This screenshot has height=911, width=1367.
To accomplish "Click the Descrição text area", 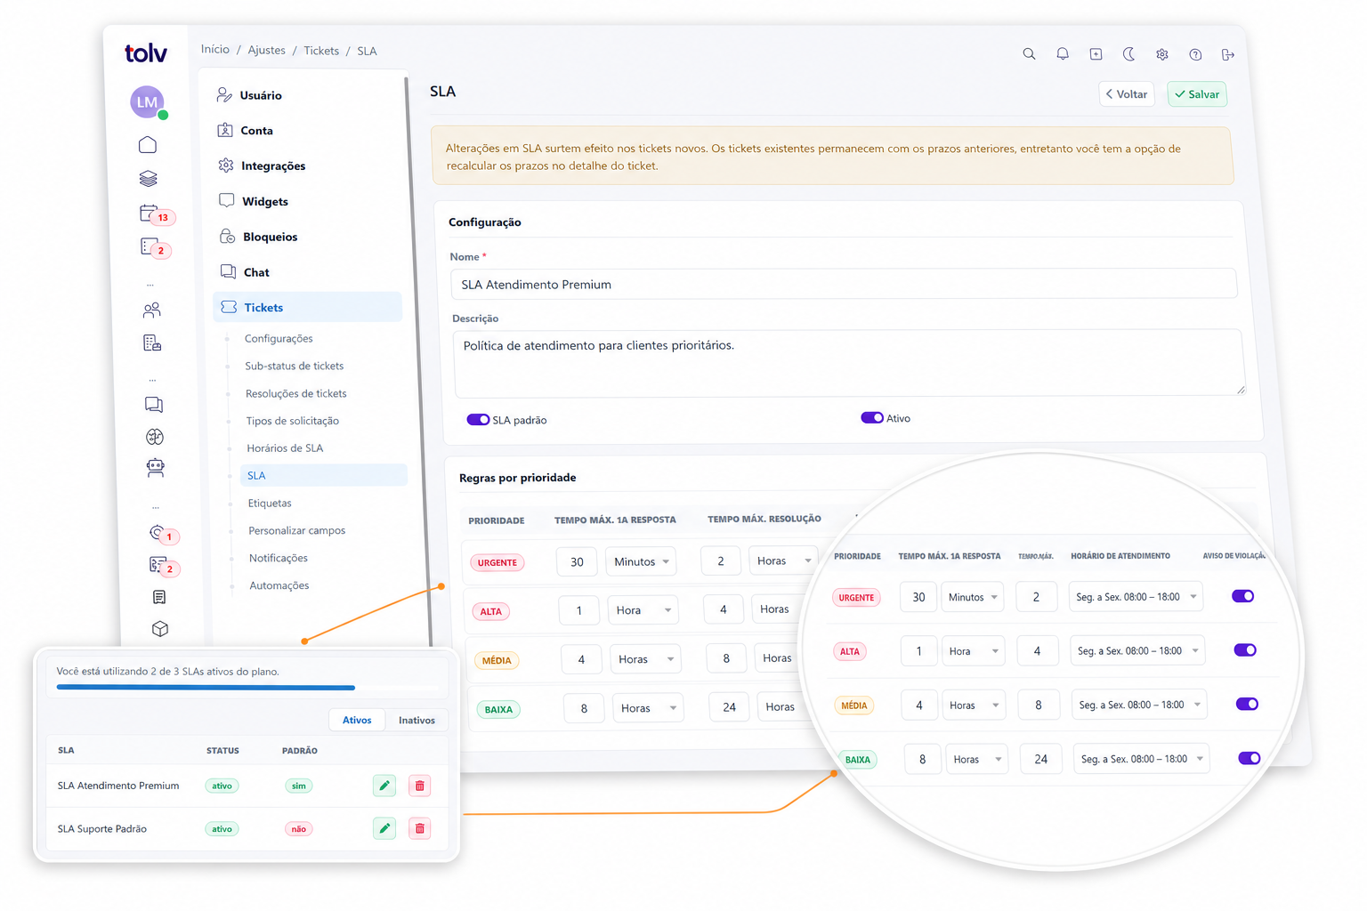I will 849,363.
